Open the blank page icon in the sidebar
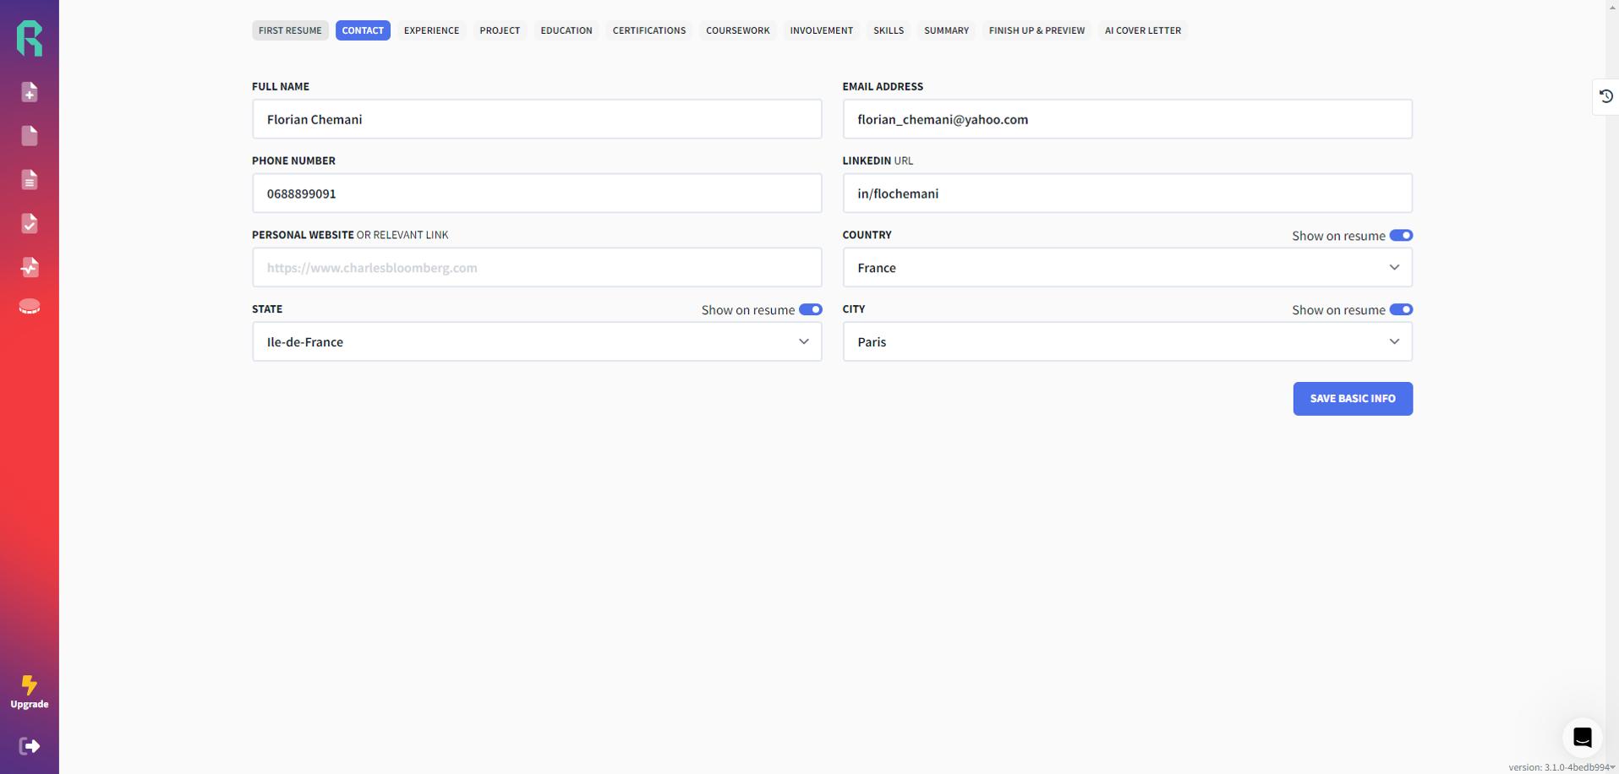The image size is (1619, 774). [30, 136]
